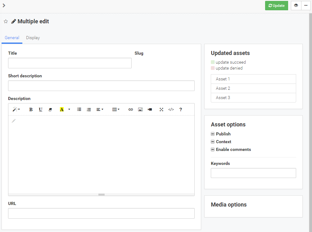The width and height of the screenshot is (312, 232).
Task: Apply the yellow highlight color
Action: 62,109
